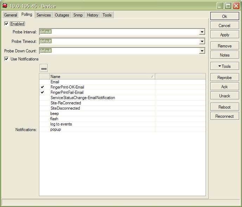Select the flash notification row
This screenshot has height=207, width=242.
pyautogui.click(x=122, y=119)
